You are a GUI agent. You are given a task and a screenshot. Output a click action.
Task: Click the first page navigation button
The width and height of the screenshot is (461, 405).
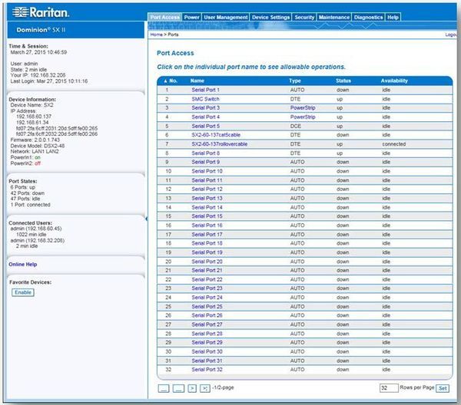tap(164, 389)
